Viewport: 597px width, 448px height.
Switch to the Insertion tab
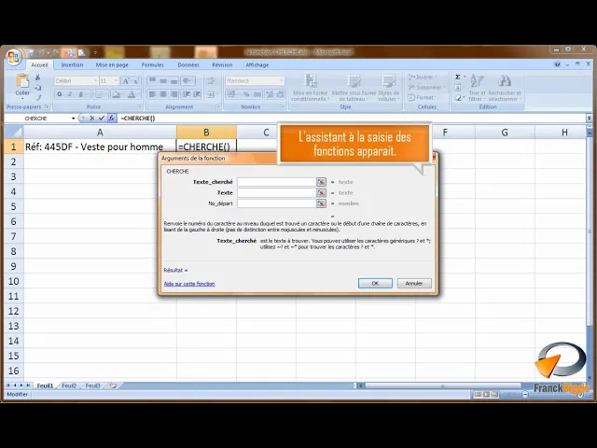pos(72,65)
